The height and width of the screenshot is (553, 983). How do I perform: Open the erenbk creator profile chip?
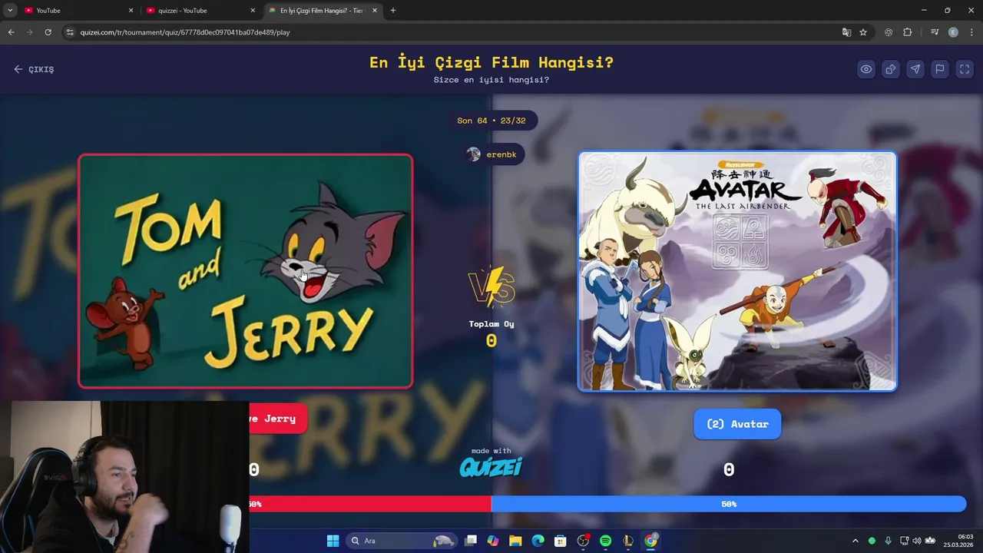[x=492, y=154]
